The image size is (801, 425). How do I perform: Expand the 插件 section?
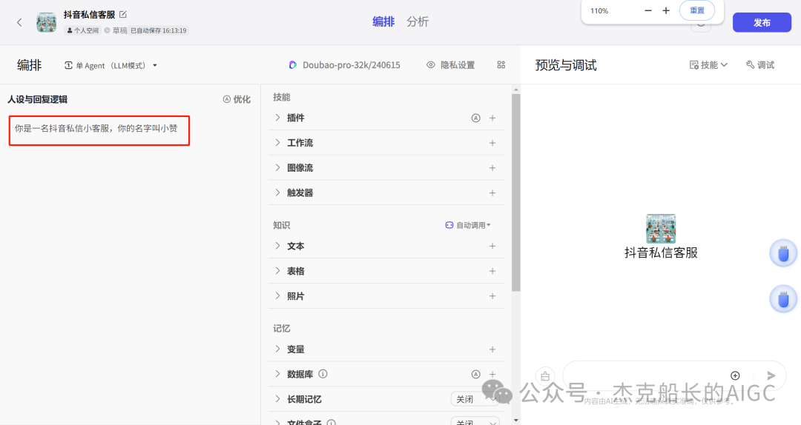coord(277,118)
